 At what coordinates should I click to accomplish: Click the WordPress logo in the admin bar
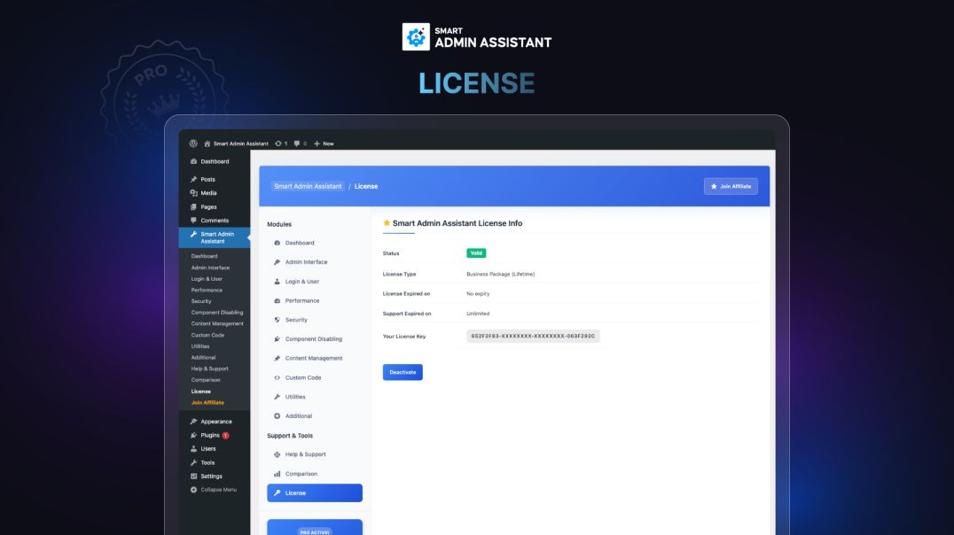tap(193, 143)
